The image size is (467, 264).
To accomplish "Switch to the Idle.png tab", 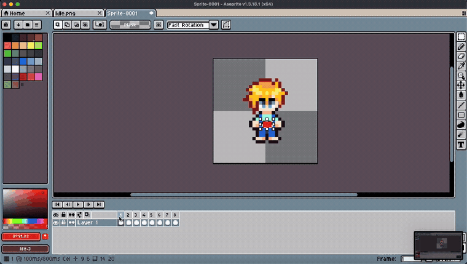I will coord(79,13).
